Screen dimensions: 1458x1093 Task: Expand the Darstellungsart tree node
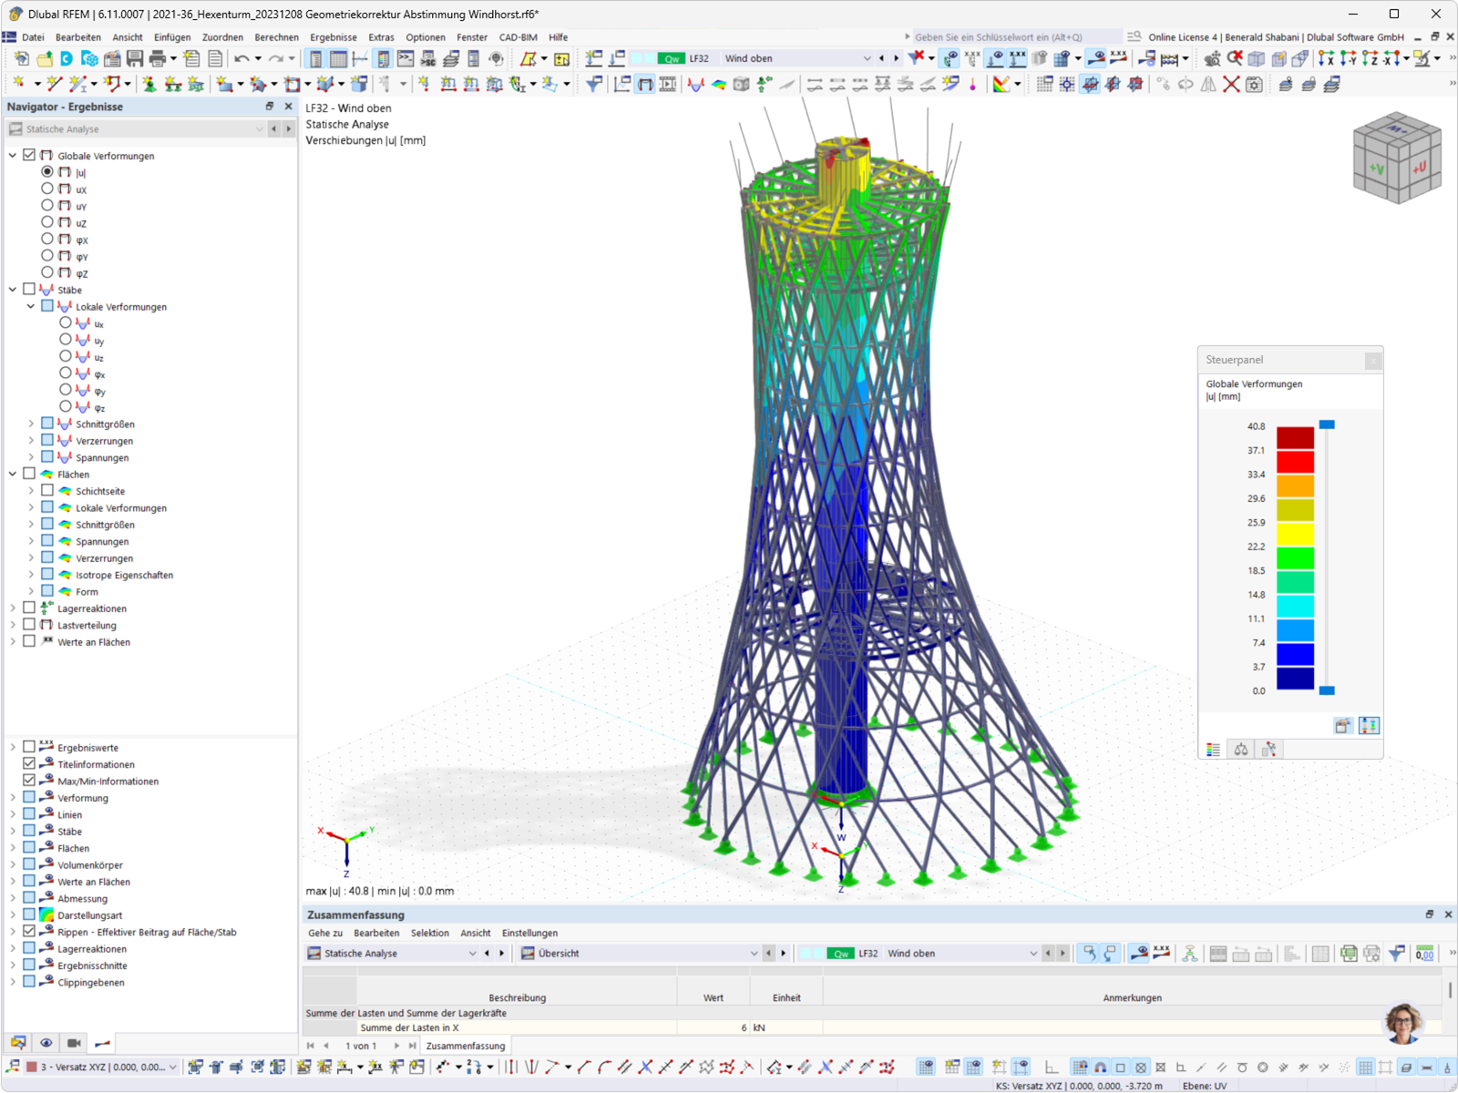pyautogui.click(x=13, y=914)
